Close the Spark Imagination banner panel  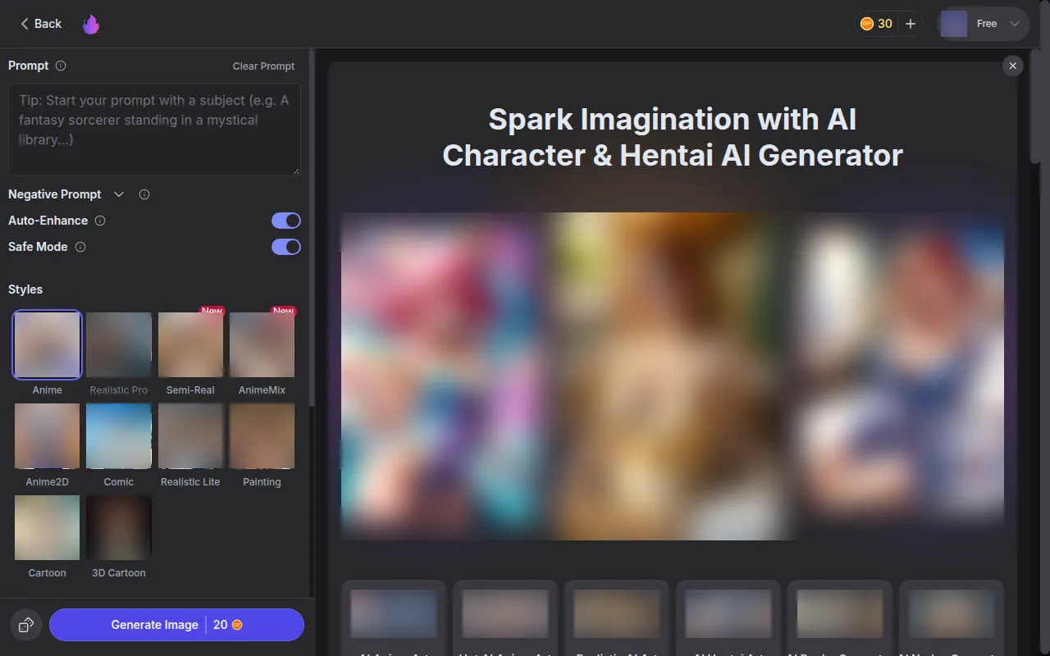1013,66
